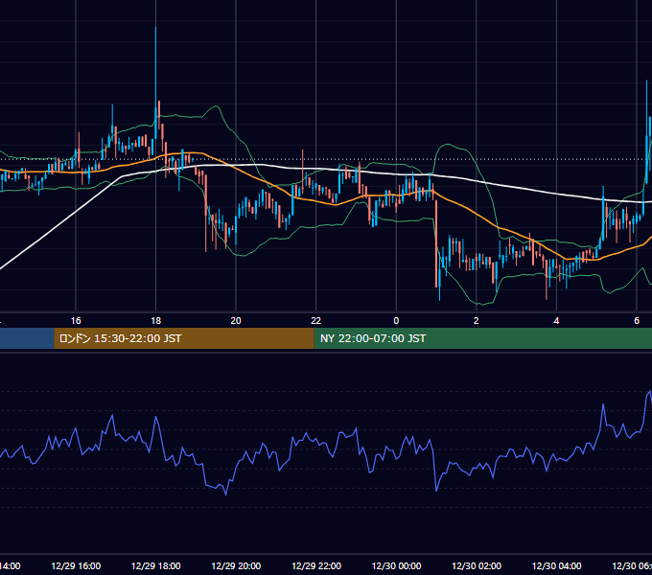Click the 12/29 16:00 time label
The width and height of the screenshot is (652, 575).
76,565
